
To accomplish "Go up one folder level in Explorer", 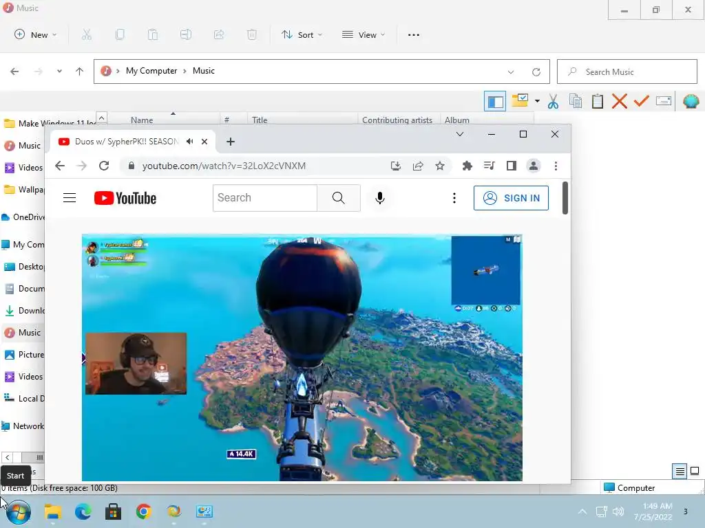I will coord(80,71).
